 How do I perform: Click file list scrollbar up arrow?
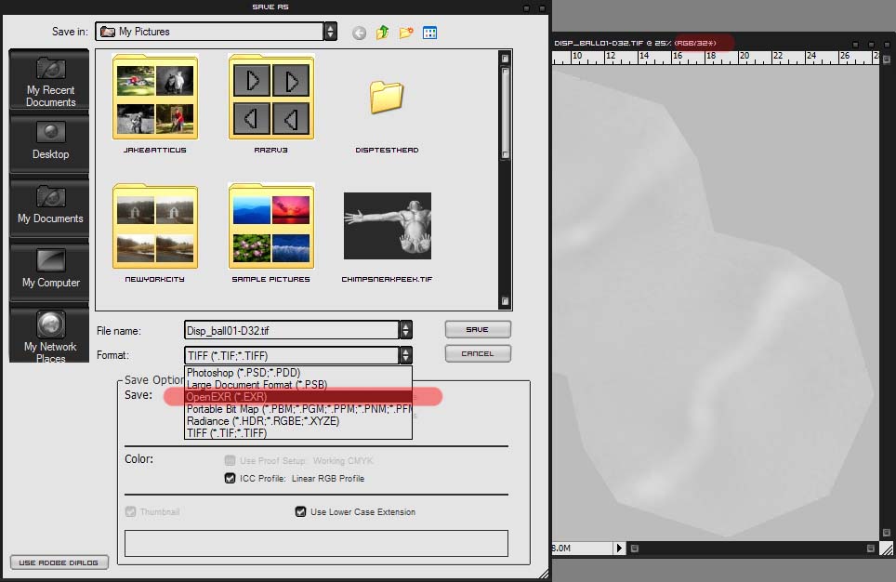(x=505, y=59)
